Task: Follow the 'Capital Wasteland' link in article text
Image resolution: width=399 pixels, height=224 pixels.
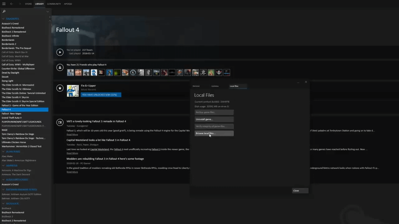Action: click(99, 149)
